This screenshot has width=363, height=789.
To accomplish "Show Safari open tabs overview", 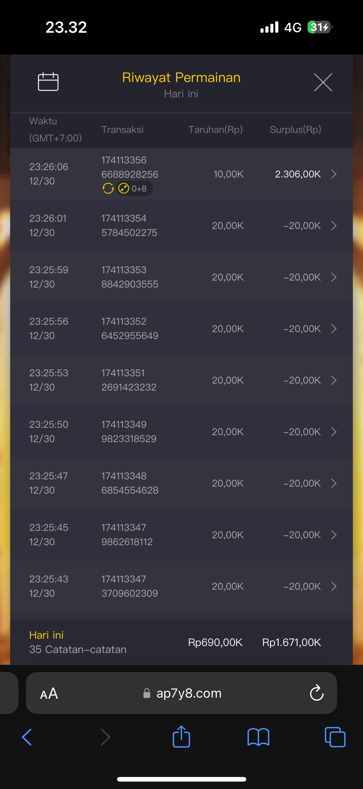I will (335, 737).
